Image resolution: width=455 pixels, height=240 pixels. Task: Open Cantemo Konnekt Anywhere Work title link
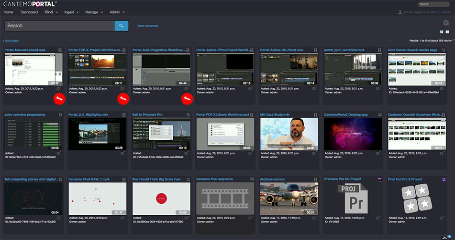point(415,115)
